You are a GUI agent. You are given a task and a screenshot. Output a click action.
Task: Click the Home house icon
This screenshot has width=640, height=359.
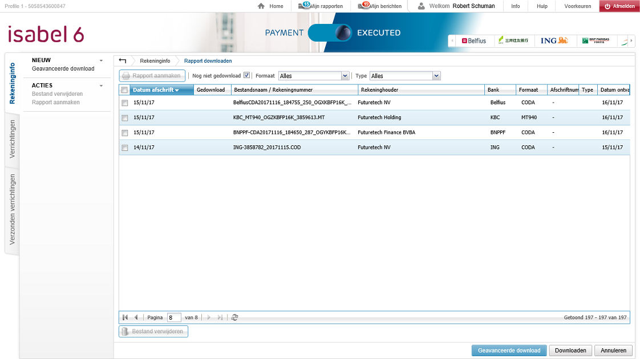click(261, 6)
